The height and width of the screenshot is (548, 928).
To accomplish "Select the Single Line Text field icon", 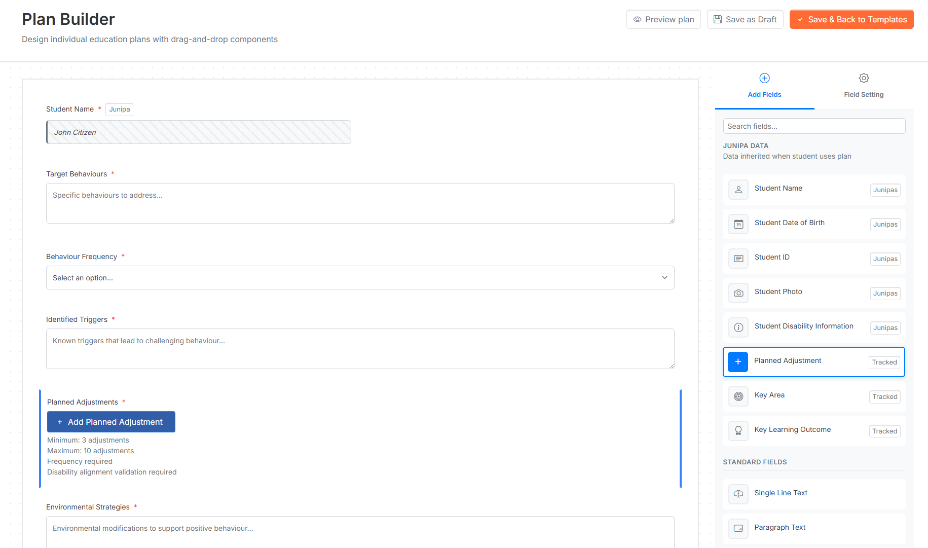I will click(x=738, y=494).
